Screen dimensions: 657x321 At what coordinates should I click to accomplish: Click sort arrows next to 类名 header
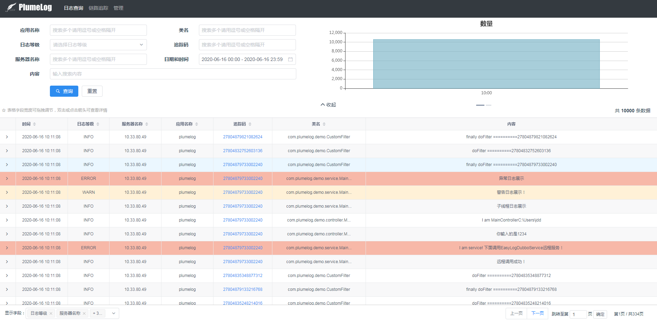[x=324, y=124]
